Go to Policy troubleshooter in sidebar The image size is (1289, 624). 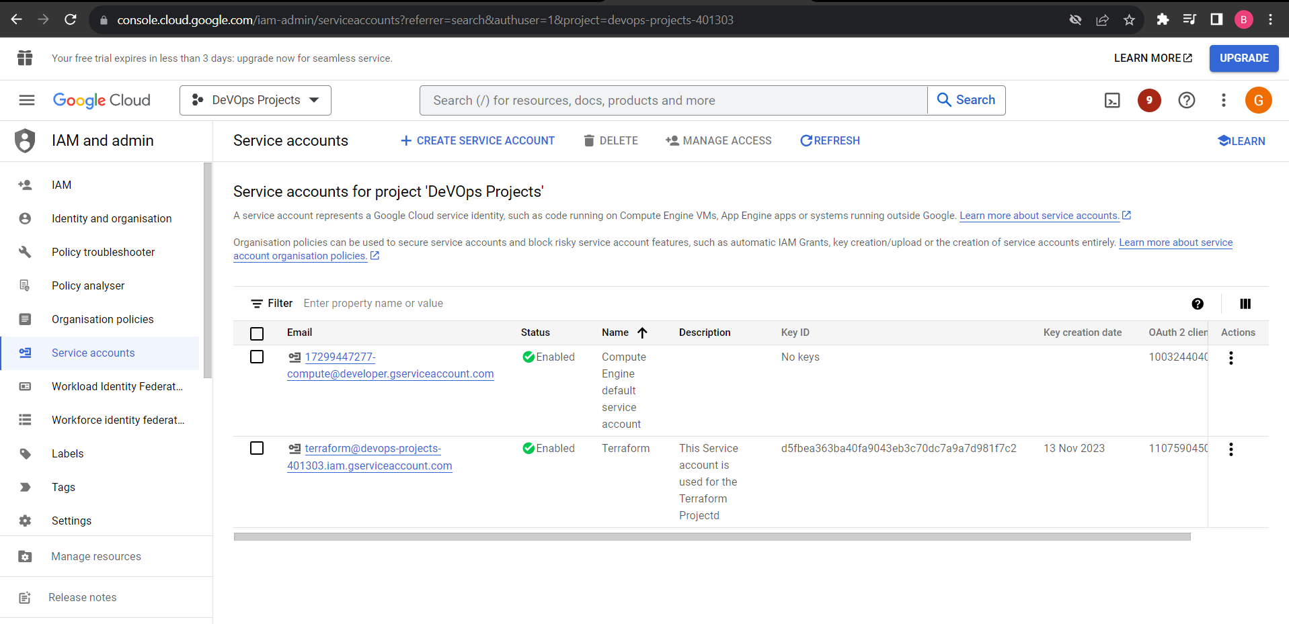pyautogui.click(x=103, y=253)
